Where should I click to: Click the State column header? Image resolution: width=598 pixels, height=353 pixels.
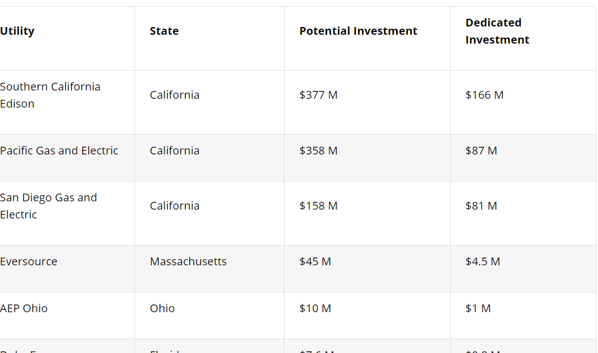tap(164, 31)
